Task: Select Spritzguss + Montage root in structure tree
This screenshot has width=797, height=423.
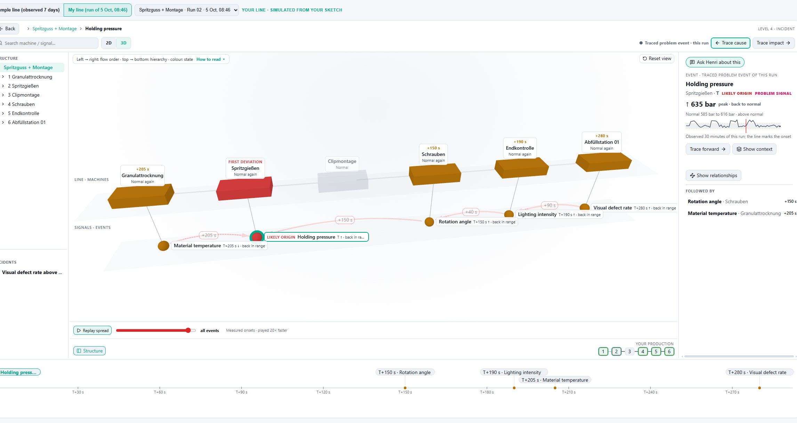Action: click(32, 68)
